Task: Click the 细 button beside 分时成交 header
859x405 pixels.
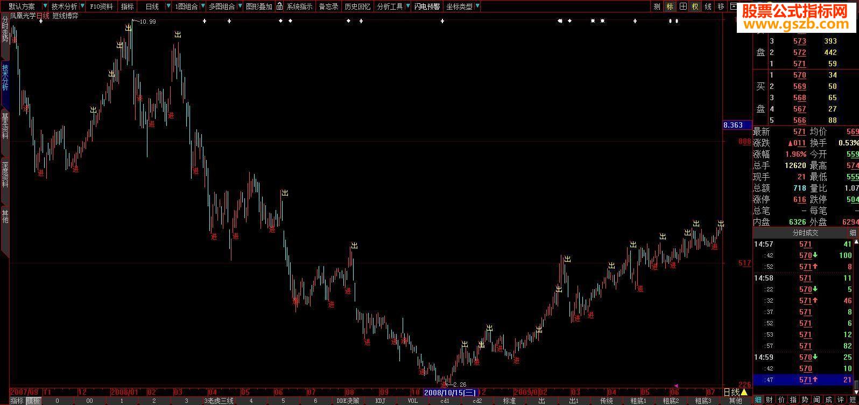Action: click(x=853, y=233)
